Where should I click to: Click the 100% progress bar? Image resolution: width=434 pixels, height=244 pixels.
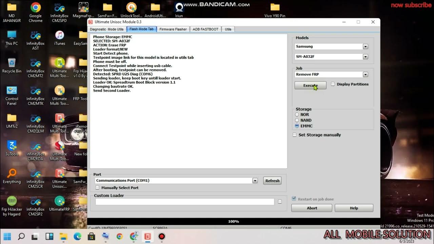pos(234,221)
